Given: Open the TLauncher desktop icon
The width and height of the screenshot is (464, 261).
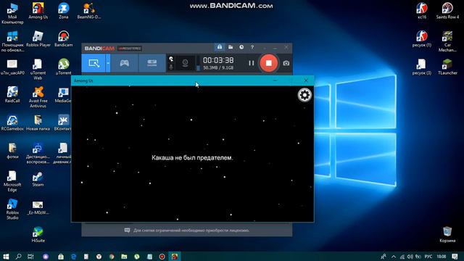Looking at the screenshot, I should click(x=447, y=67).
